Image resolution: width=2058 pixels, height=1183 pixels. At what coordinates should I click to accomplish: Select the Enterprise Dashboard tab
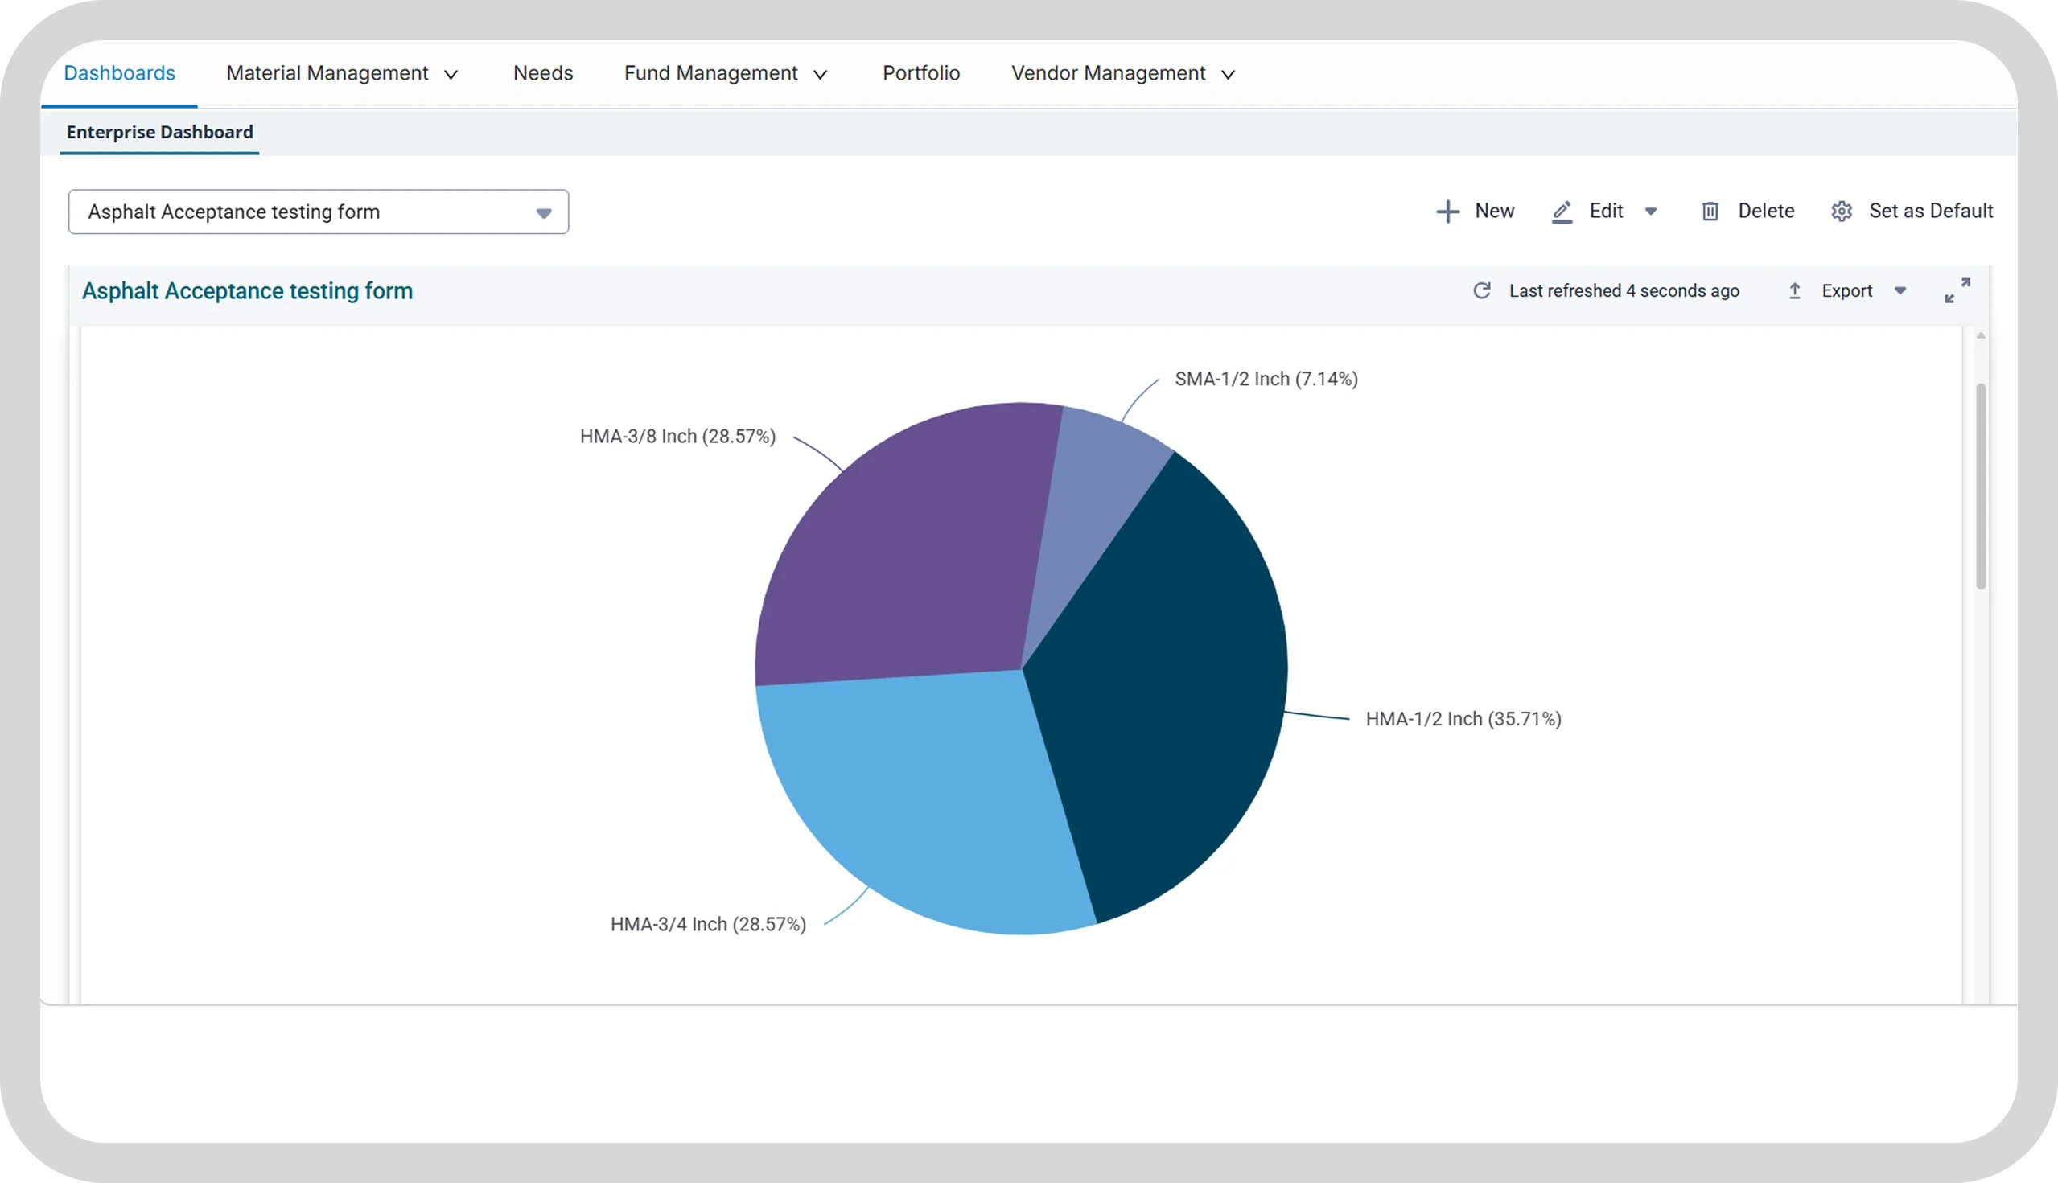click(159, 132)
